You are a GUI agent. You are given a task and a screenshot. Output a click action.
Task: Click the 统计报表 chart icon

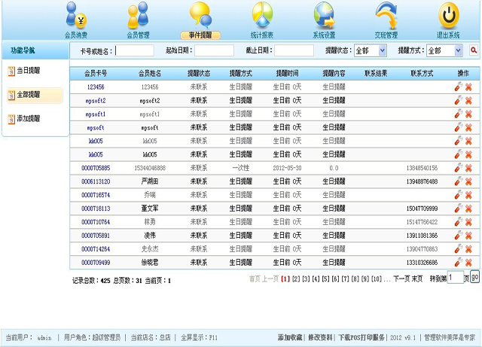coord(261,19)
